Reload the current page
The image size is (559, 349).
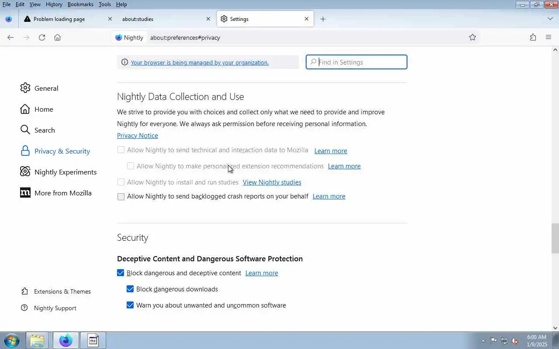point(42,38)
